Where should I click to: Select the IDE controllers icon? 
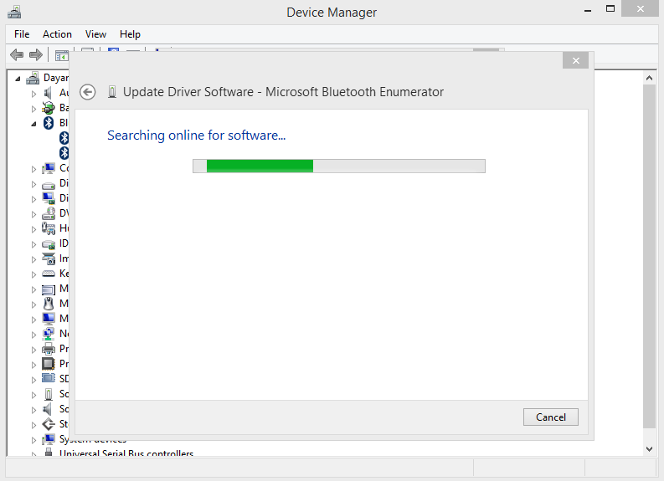(49, 244)
